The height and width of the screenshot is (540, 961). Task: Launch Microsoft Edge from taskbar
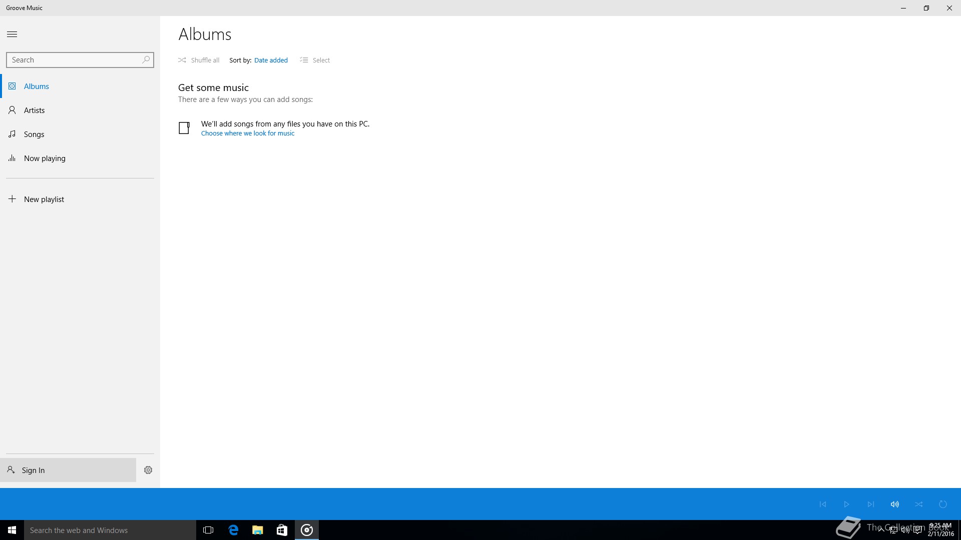(233, 530)
